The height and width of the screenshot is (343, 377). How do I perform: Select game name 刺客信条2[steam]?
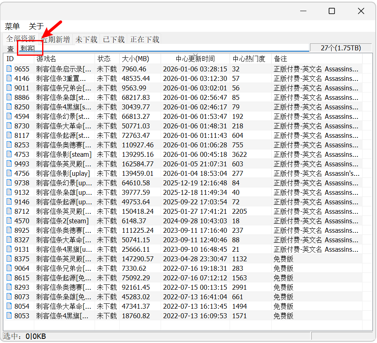pos(62,221)
